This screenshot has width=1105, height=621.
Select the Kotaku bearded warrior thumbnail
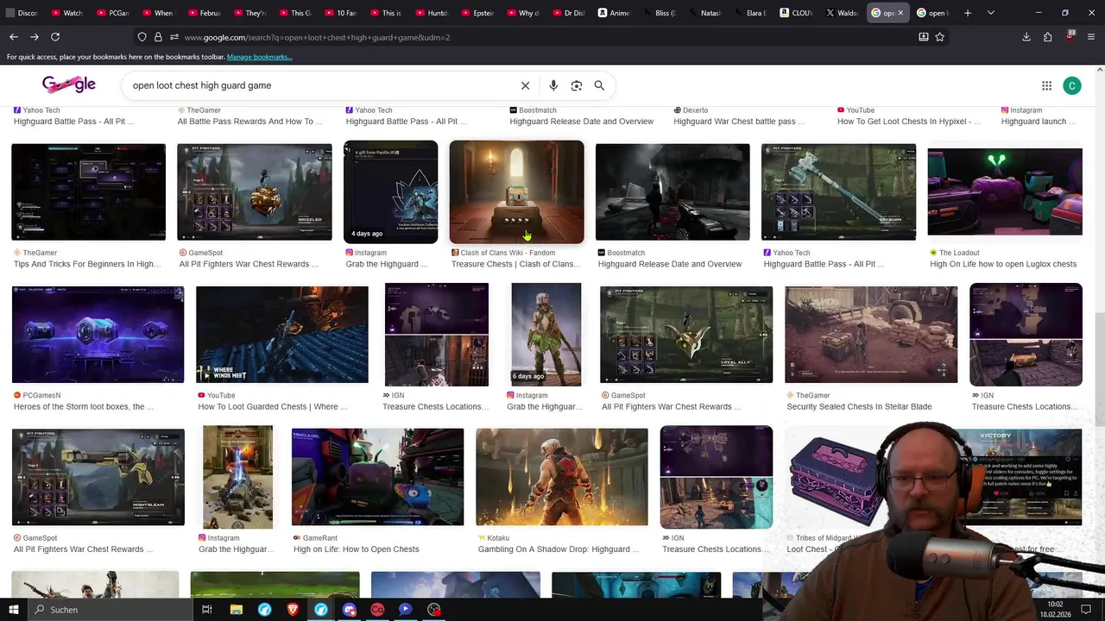point(562,477)
